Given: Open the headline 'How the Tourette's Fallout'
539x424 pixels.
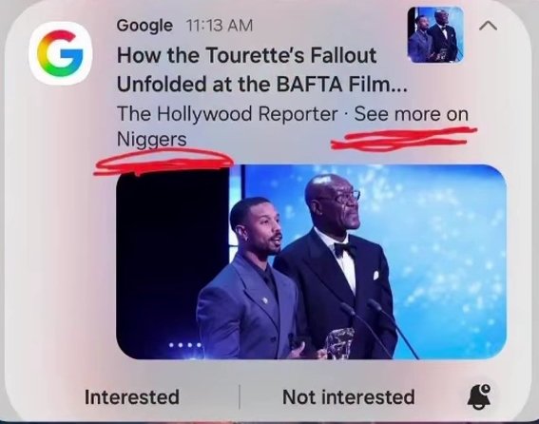Looking at the screenshot, I should pos(246,55).
